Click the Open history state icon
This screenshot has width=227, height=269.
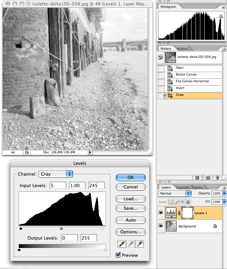tap(170, 68)
